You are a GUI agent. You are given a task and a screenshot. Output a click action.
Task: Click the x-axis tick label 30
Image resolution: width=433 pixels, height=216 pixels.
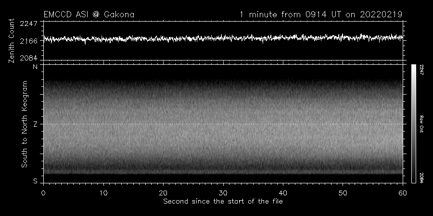click(223, 193)
